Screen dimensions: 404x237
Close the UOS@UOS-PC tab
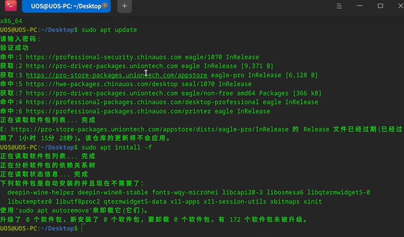[x=105, y=6]
